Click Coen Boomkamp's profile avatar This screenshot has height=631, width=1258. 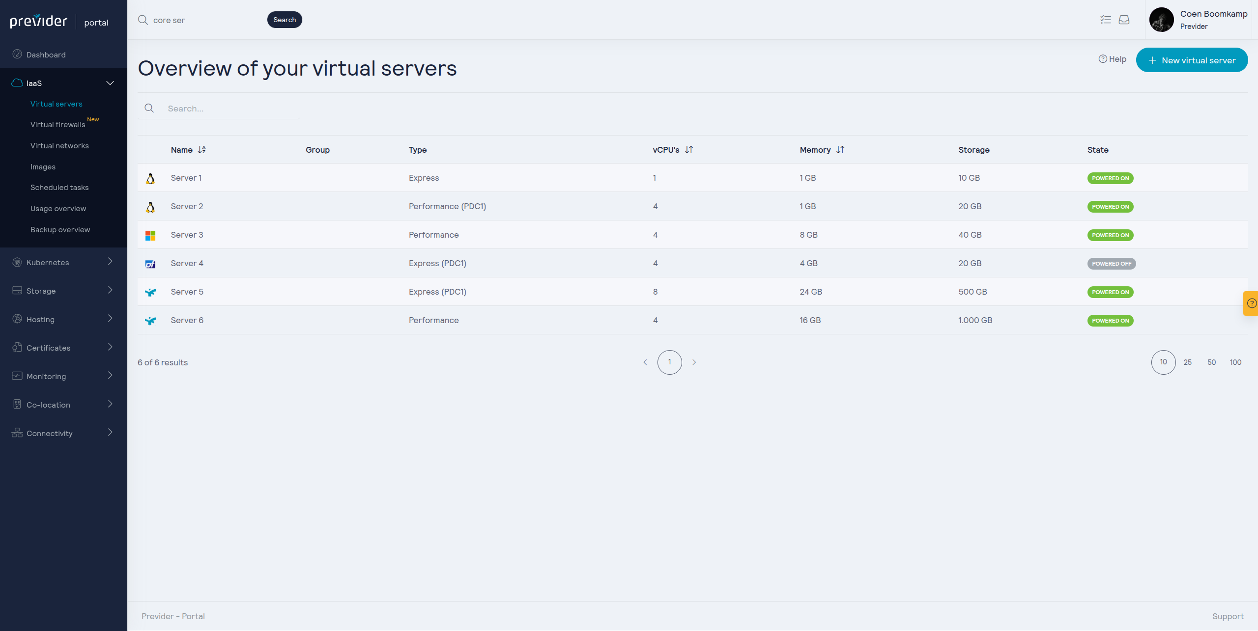pos(1161,20)
